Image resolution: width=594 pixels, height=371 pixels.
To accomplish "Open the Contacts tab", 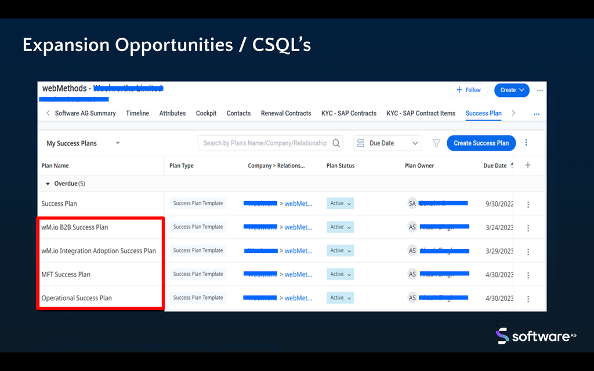I will click(238, 113).
